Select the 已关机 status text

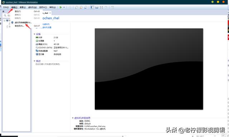tap(87, 121)
